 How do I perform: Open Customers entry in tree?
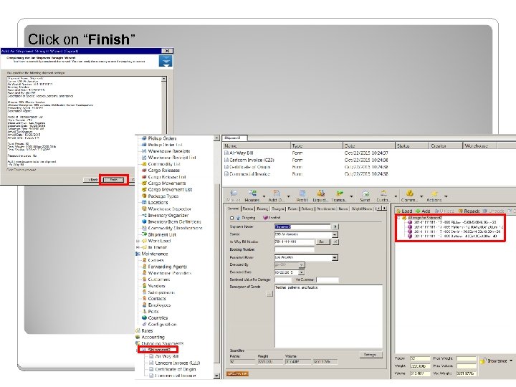pyautogui.click(x=156, y=279)
